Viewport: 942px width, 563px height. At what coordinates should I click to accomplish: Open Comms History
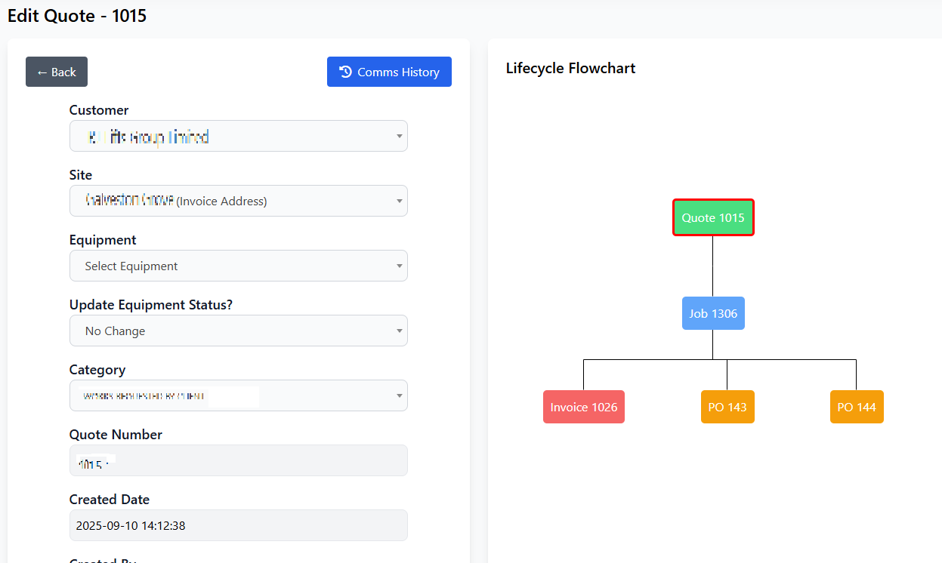point(389,72)
